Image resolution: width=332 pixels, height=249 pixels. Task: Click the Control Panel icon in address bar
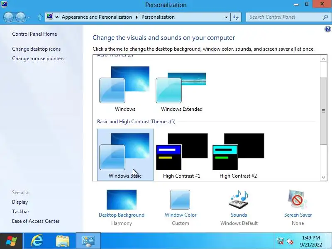[x=50, y=17]
